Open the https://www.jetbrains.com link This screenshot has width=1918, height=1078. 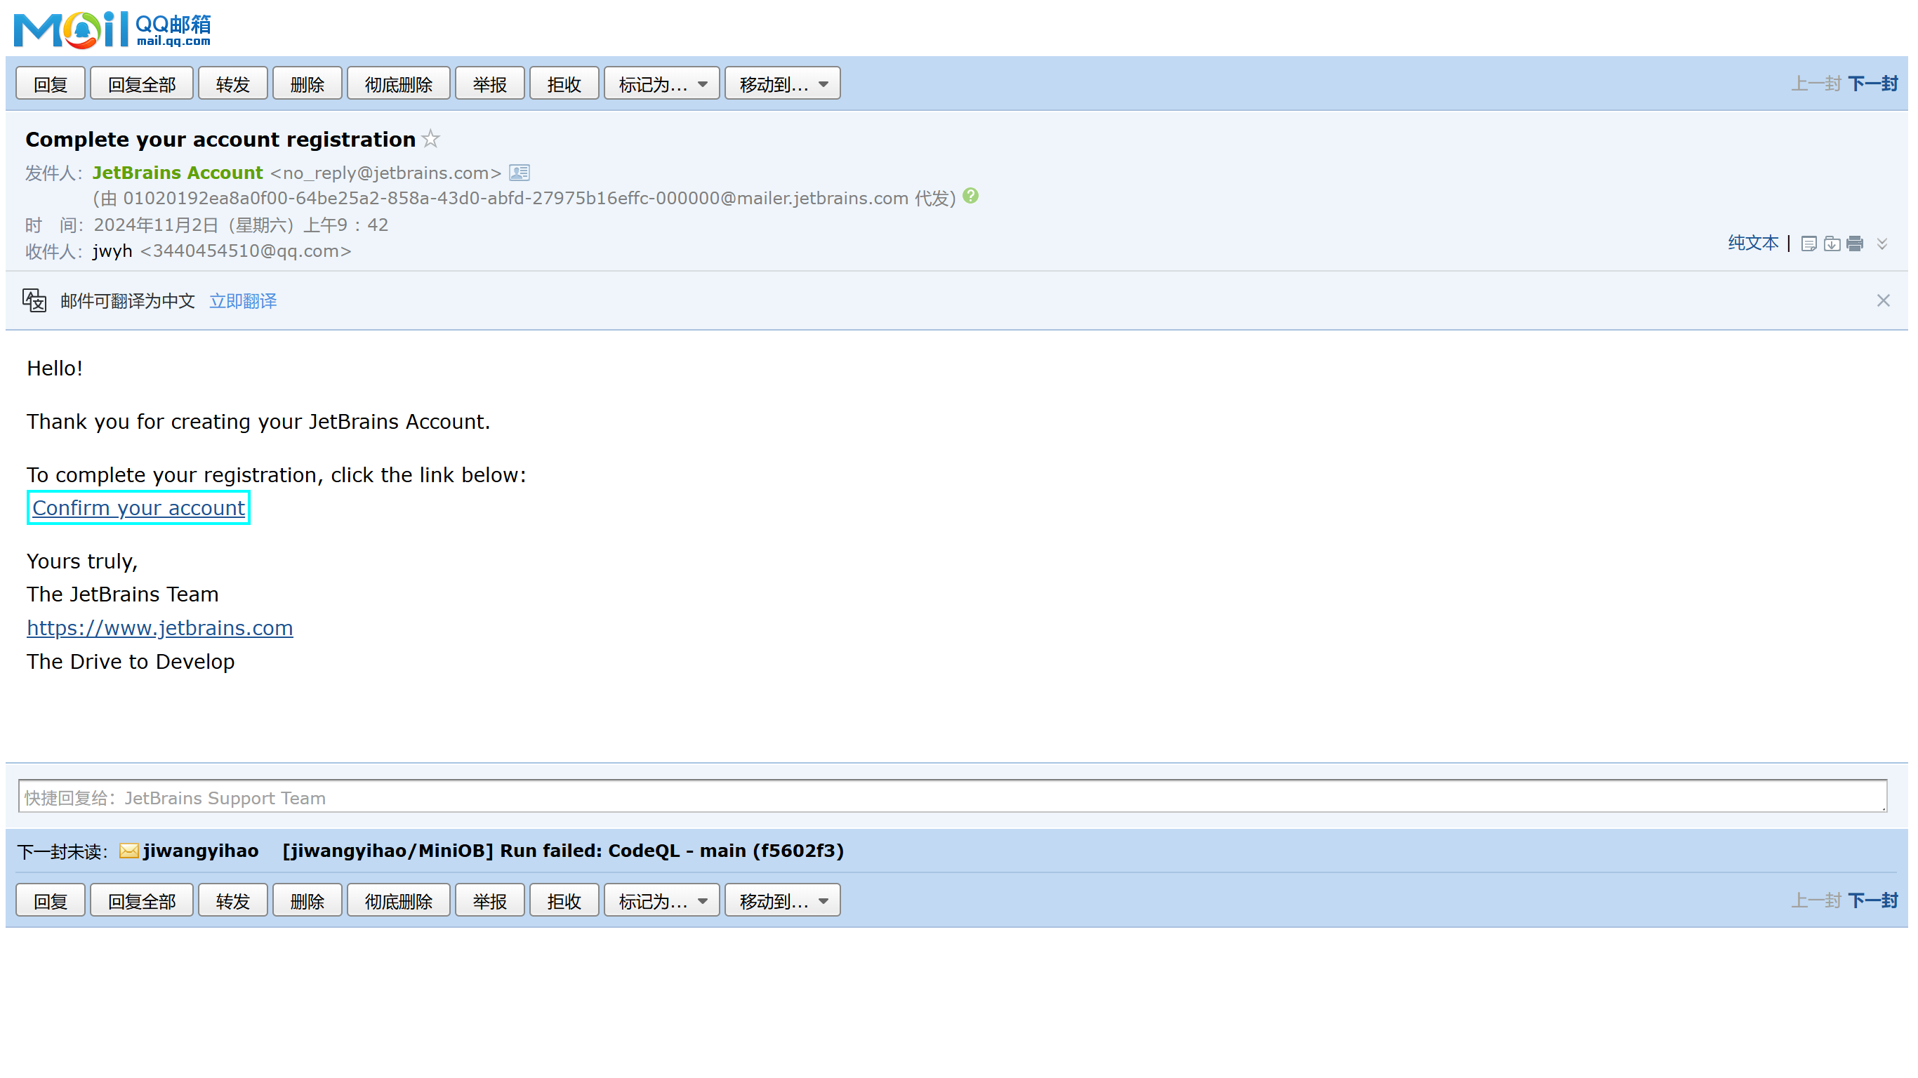(x=160, y=627)
